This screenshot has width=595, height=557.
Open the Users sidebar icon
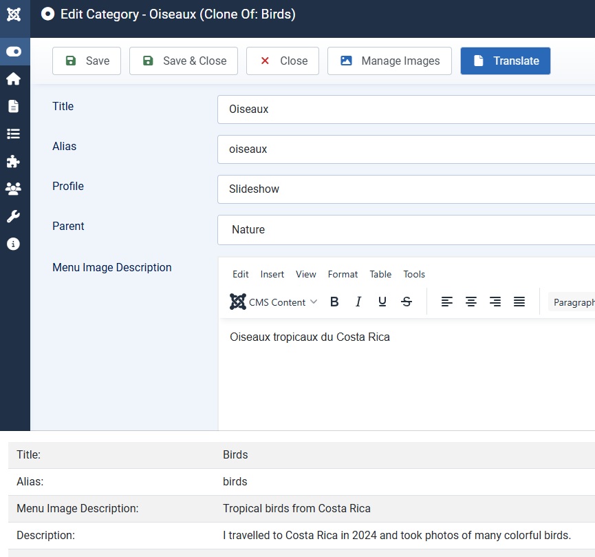13,189
